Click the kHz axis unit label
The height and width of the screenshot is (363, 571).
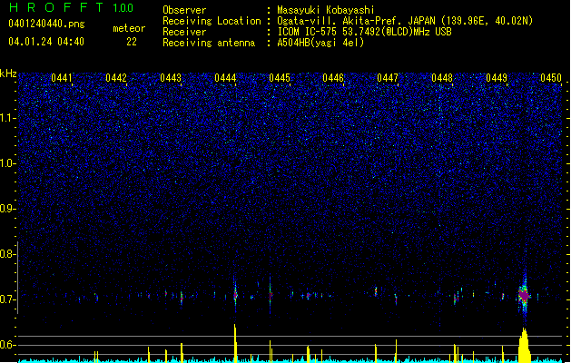pyautogui.click(x=8, y=74)
